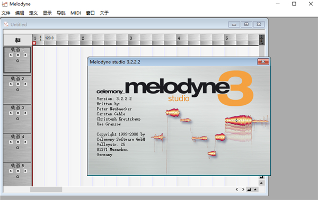
Task: Open the MIDI menu
Action: pyautogui.click(x=76, y=13)
